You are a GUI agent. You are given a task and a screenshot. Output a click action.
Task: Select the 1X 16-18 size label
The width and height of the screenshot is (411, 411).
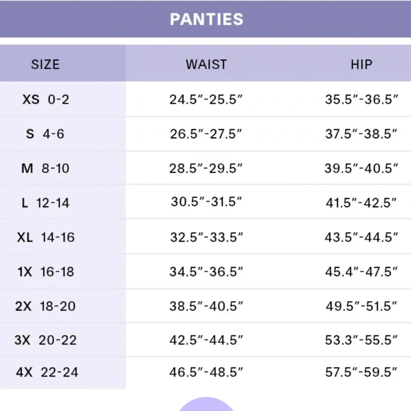(46, 272)
